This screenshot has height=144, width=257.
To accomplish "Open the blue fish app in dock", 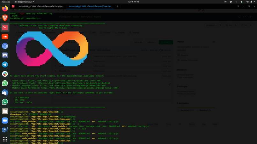I will point(5,130).
